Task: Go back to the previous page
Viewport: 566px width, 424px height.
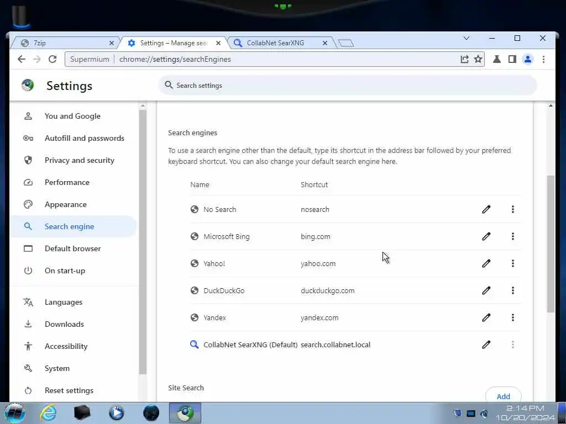Action: [x=22, y=59]
